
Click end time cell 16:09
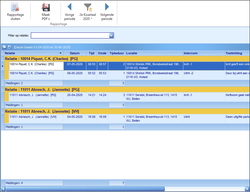[x=102, y=119]
